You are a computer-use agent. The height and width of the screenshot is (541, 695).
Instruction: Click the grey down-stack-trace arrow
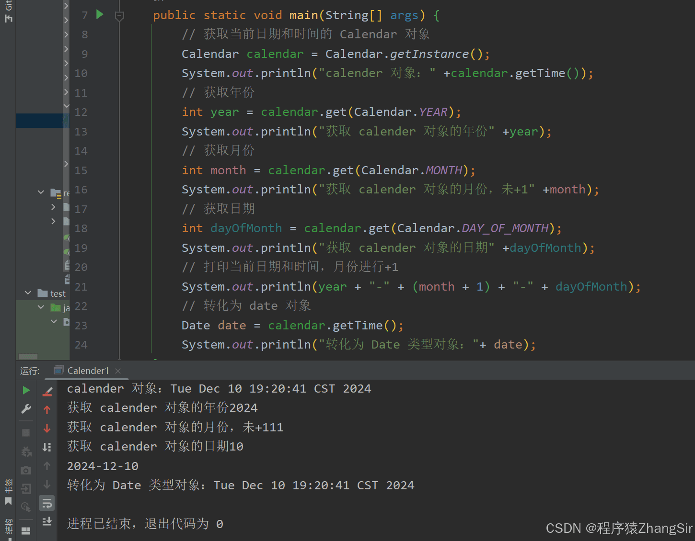pos(47,485)
